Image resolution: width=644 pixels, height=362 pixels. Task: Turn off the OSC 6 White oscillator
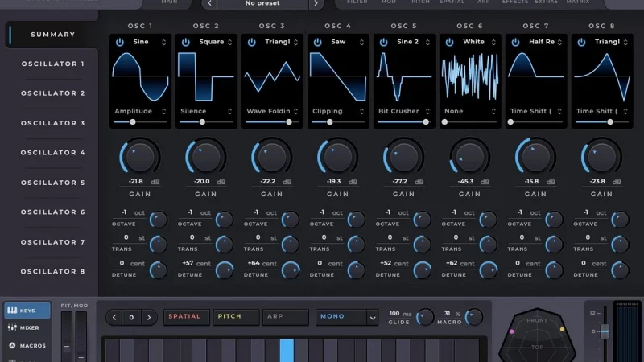[448, 42]
